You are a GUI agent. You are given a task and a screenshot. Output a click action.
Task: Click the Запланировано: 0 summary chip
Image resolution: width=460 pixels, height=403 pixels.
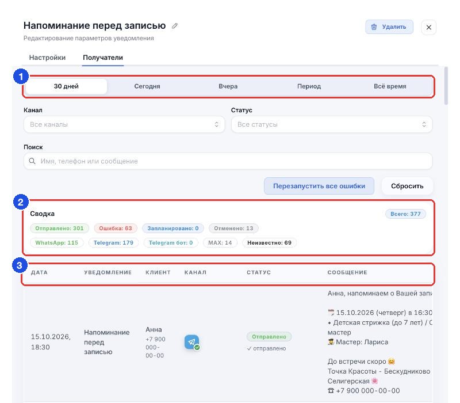tap(173, 228)
